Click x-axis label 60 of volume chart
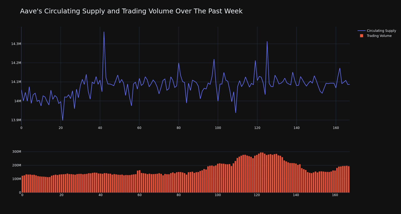401x214 pixels. click(140, 195)
